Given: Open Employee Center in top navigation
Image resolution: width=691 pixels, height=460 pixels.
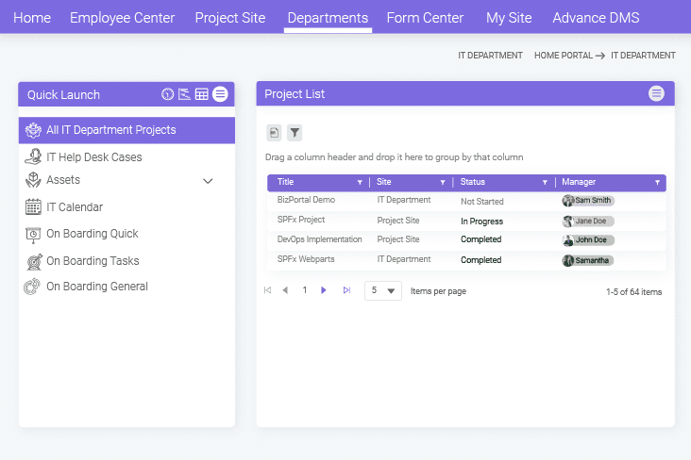Looking at the screenshot, I should coord(123,18).
